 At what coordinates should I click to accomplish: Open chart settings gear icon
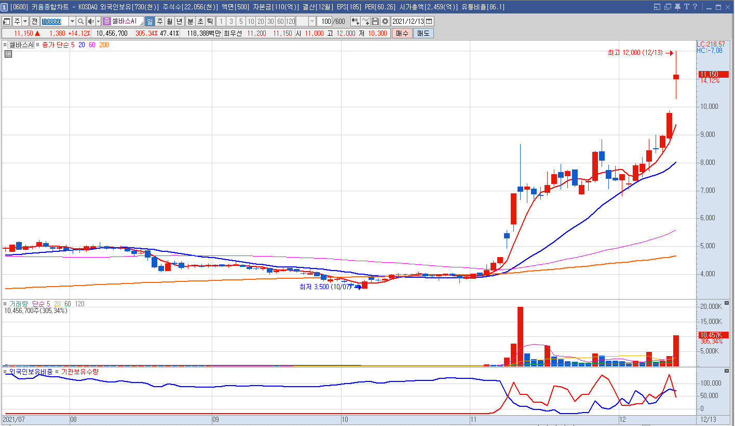pos(385,21)
